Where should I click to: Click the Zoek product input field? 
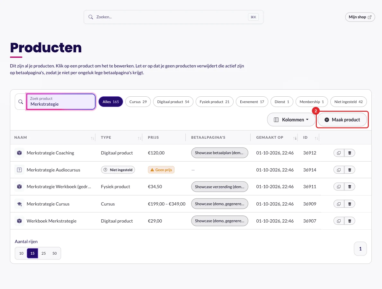coord(61,102)
